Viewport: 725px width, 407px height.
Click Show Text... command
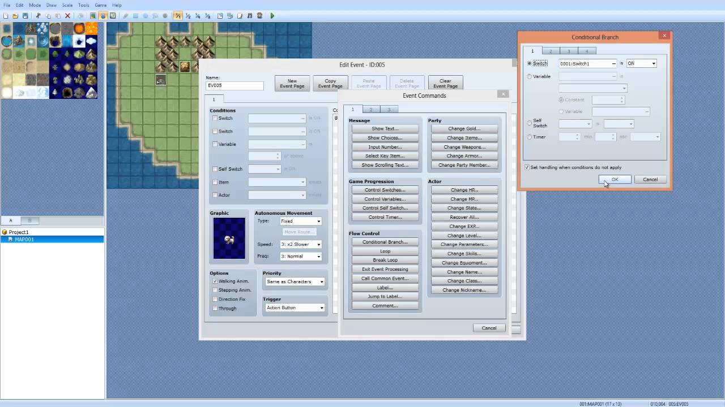tap(385, 129)
